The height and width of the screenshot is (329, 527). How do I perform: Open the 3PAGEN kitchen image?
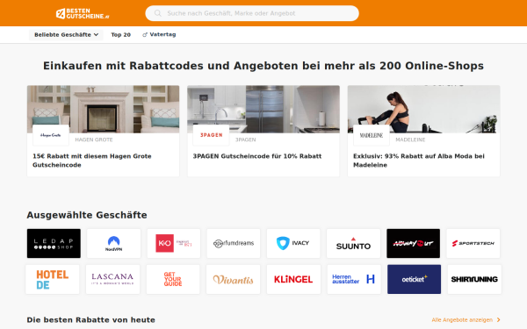(x=263, y=109)
